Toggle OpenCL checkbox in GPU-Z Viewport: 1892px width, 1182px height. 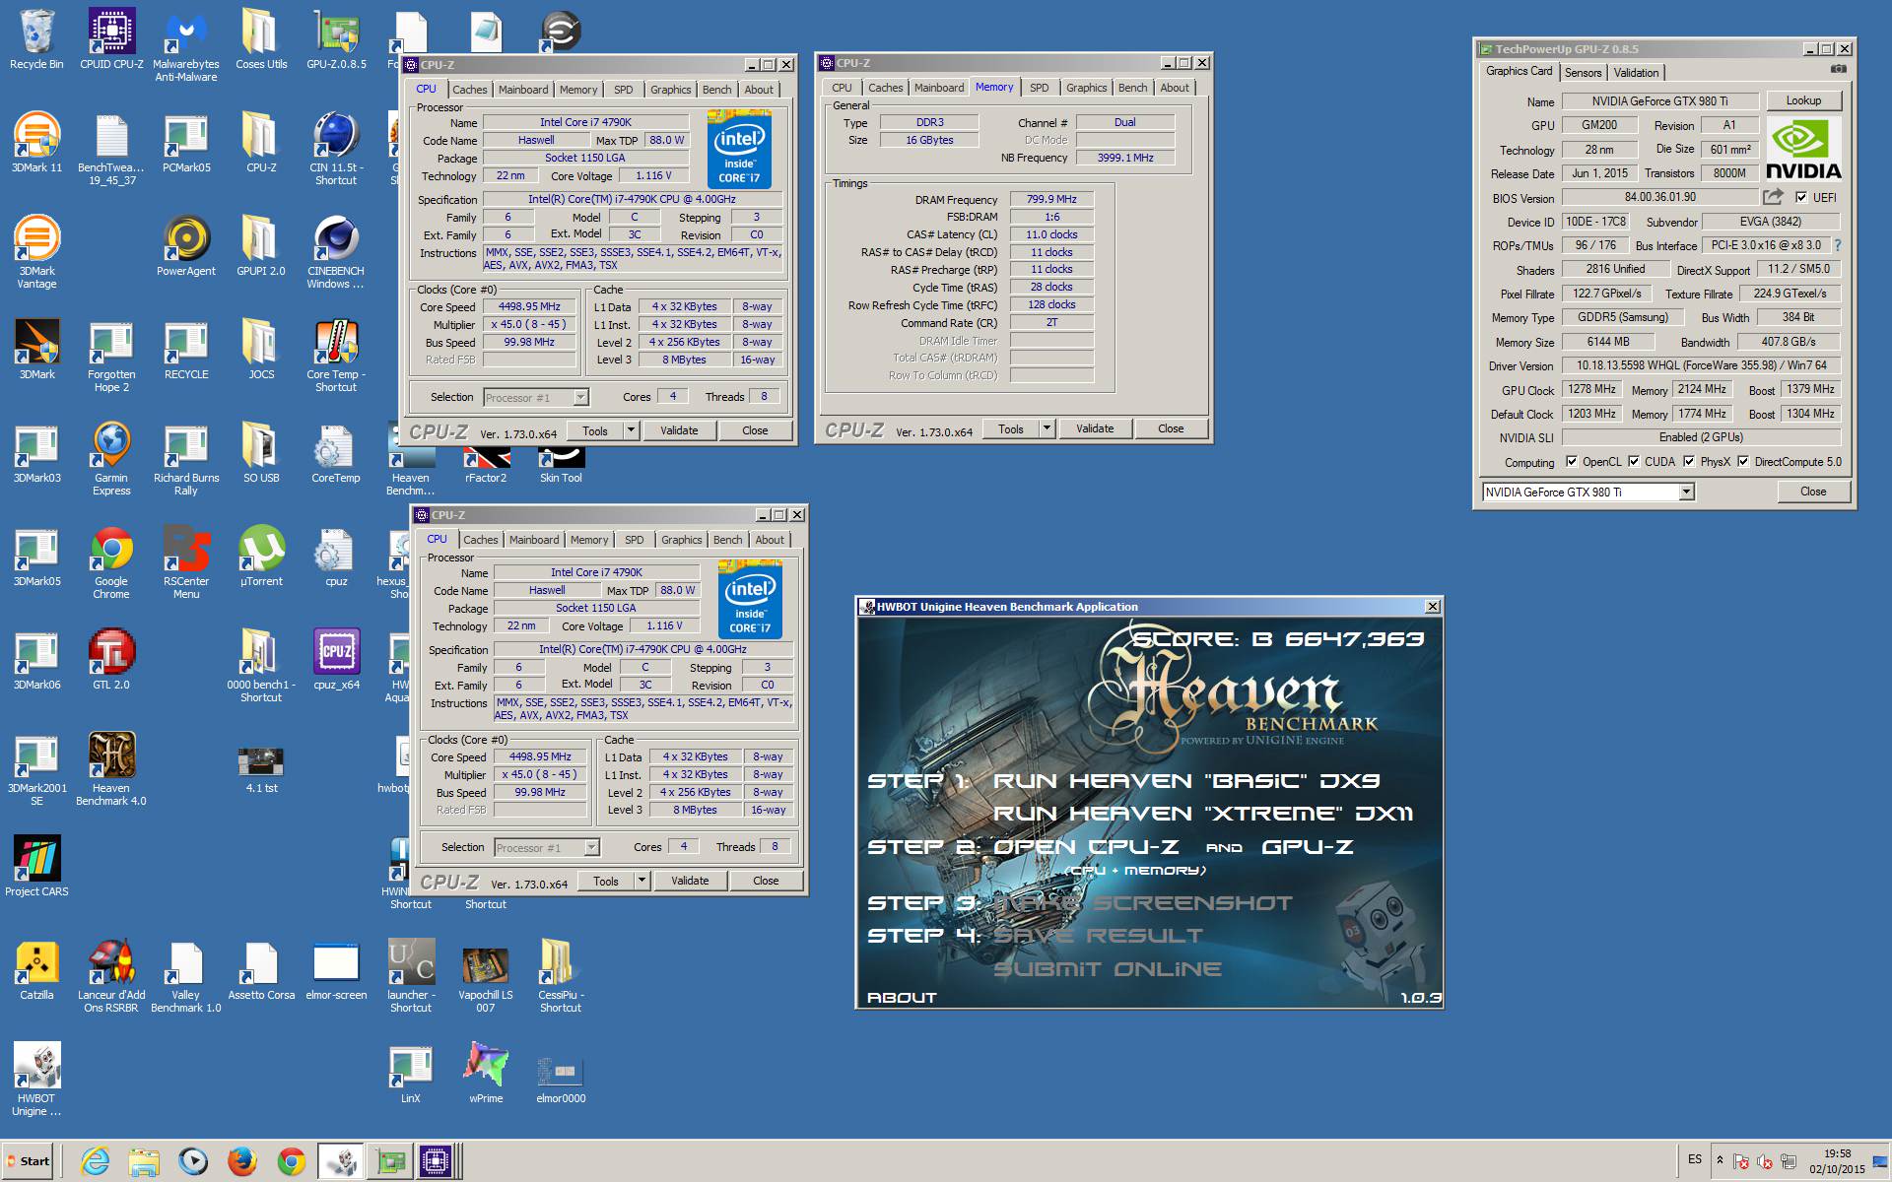tap(1572, 461)
